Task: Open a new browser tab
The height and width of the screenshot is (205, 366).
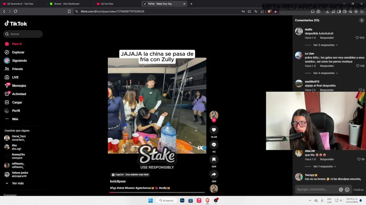Action: coord(191,4)
